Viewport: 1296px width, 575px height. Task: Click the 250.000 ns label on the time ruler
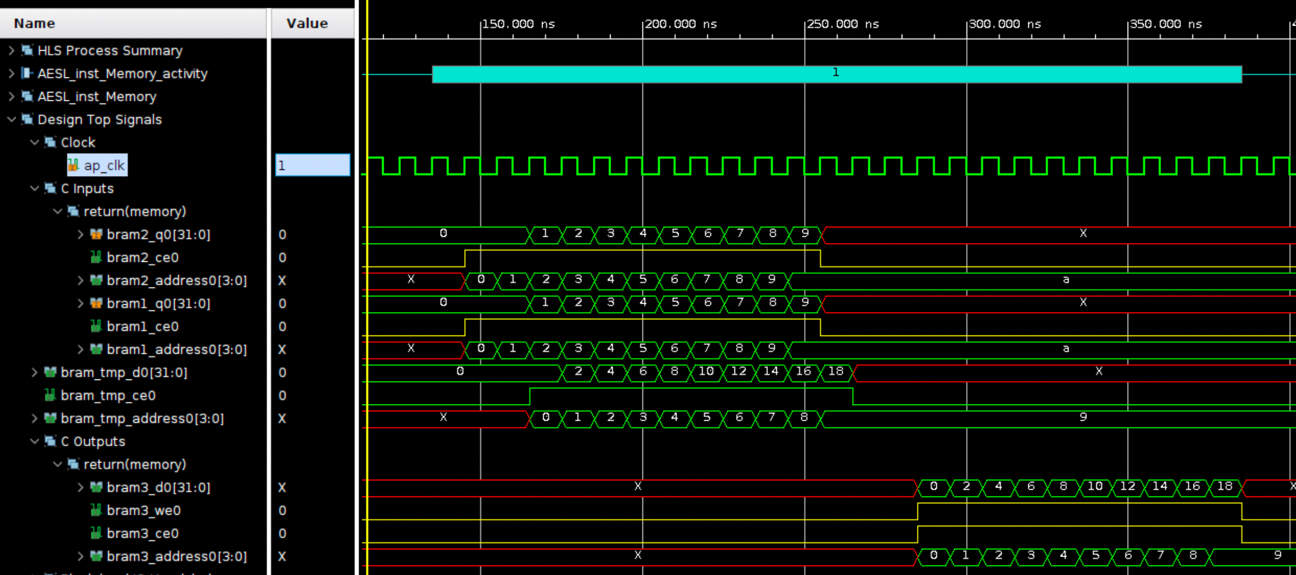[x=843, y=24]
